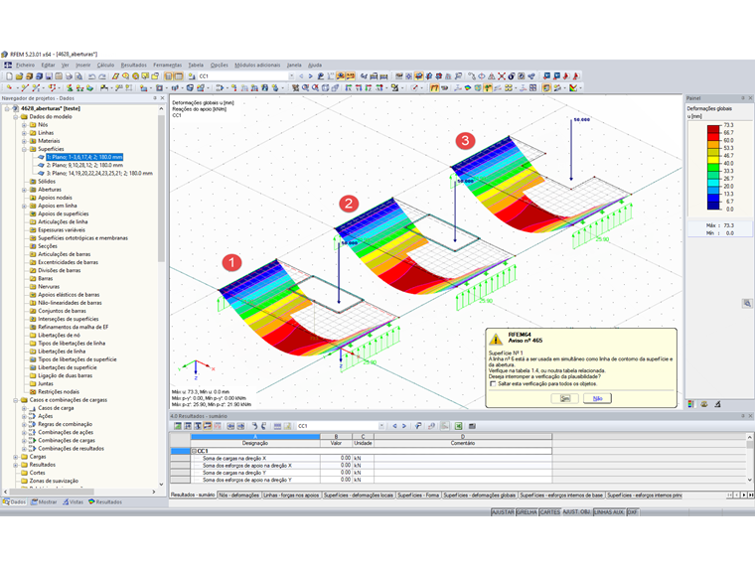Open the CC1 load case dropdown in main toolbar
Viewport: 755px width, 566px height.
tap(291, 76)
